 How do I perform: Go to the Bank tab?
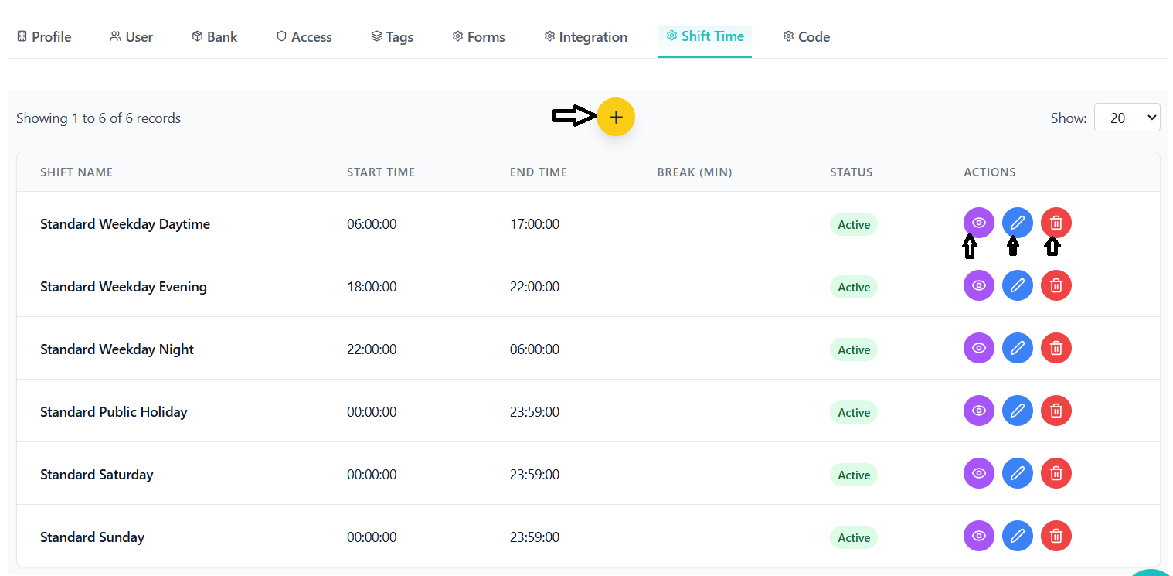pyautogui.click(x=214, y=37)
